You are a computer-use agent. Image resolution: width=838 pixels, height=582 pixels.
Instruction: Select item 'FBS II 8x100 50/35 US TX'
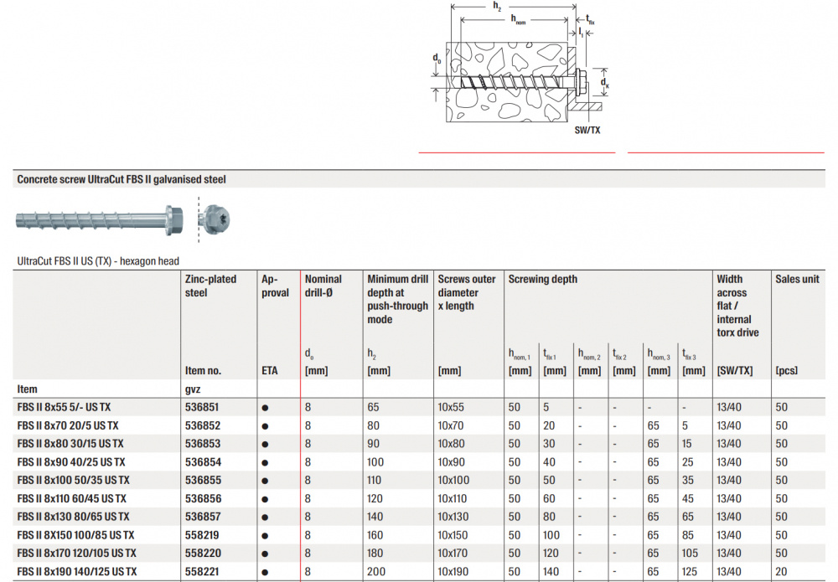click(x=73, y=480)
